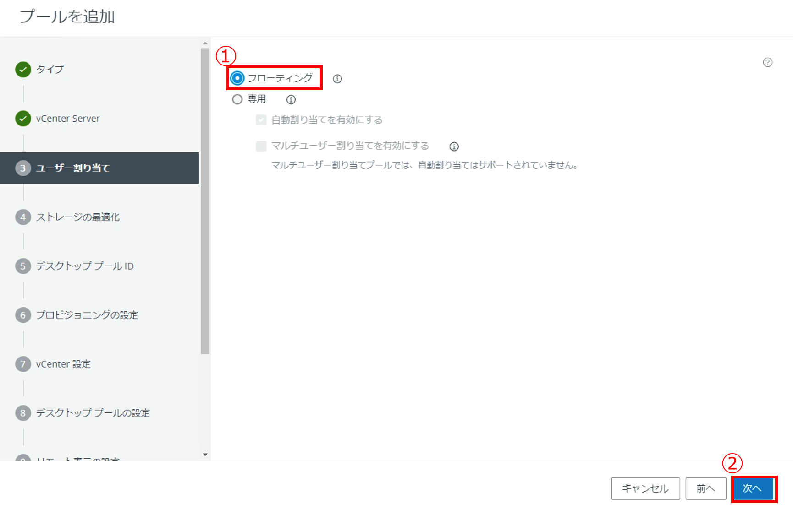793x515 pixels.
Task: Select the フローティング radio button
Action: coord(237,78)
